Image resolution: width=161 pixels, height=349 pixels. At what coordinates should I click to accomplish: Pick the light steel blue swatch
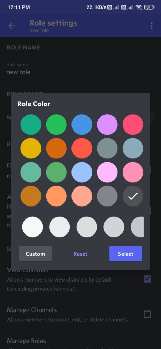pos(133,148)
